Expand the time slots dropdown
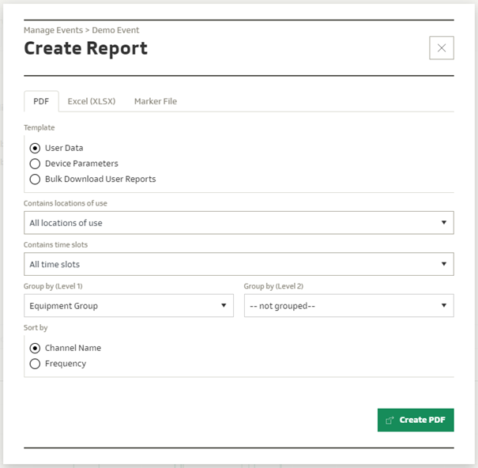This screenshot has width=478, height=468. click(237, 264)
